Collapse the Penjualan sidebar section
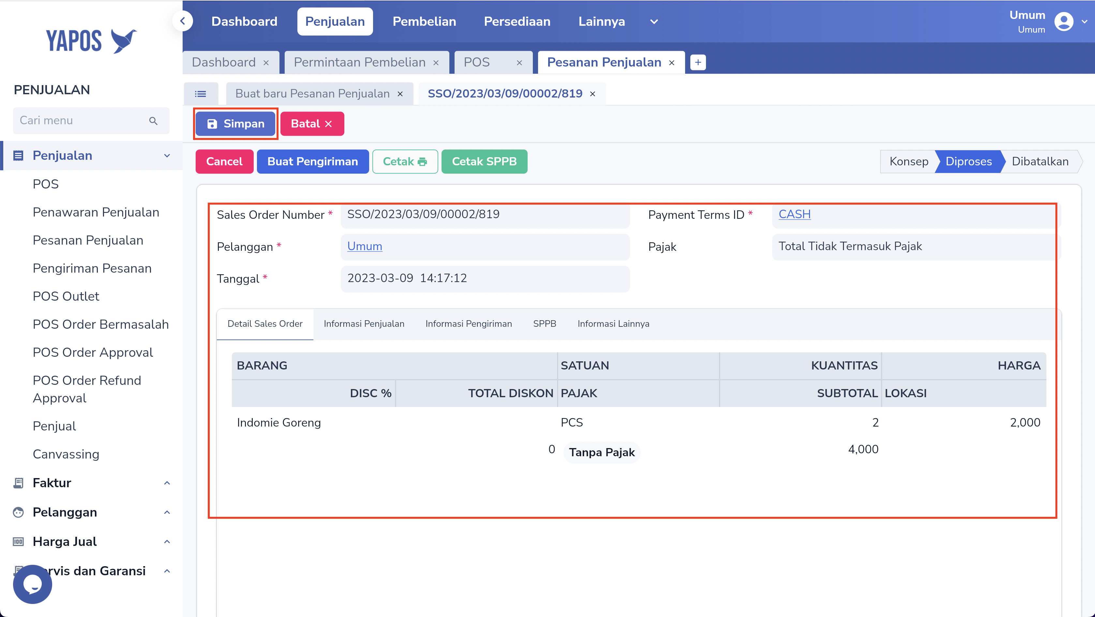Image resolution: width=1095 pixels, height=617 pixels. pos(167,156)
